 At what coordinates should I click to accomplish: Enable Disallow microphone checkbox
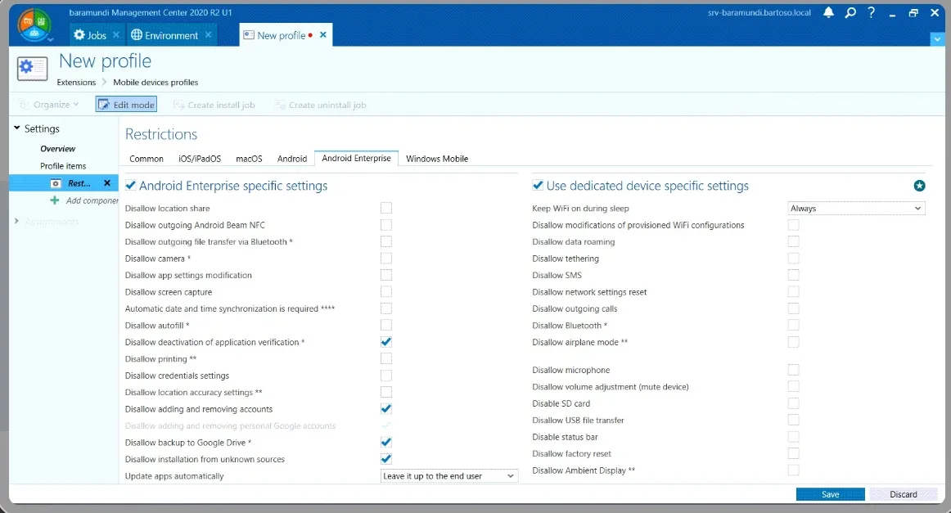click(793, 370)
